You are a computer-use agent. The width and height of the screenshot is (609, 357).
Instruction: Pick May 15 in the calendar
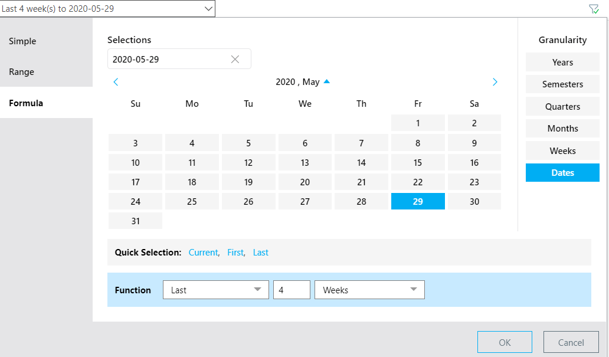coord(418,162)
